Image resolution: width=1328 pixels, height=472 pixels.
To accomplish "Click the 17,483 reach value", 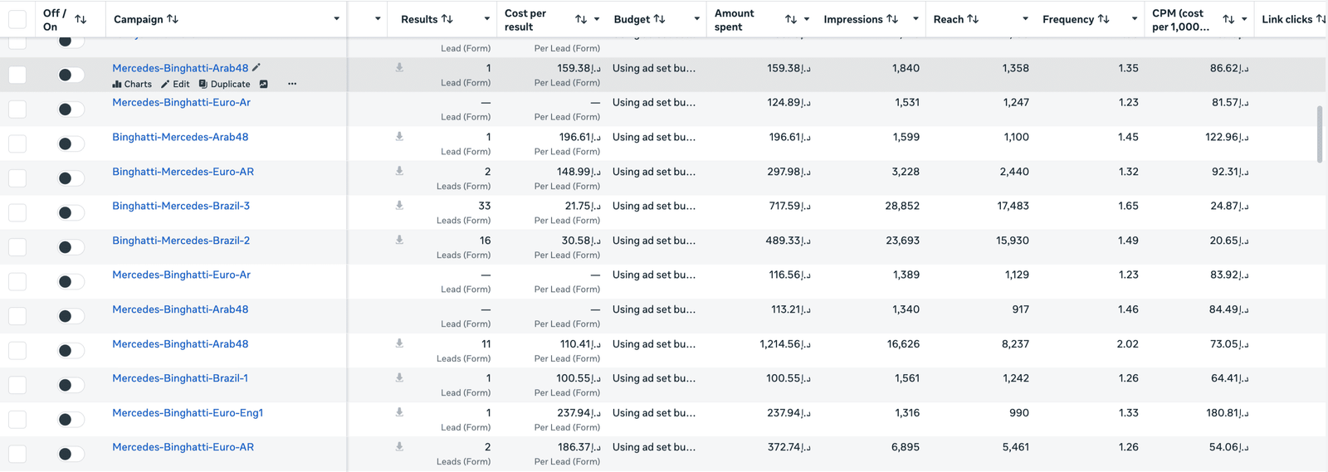I will pos(1013,206).
